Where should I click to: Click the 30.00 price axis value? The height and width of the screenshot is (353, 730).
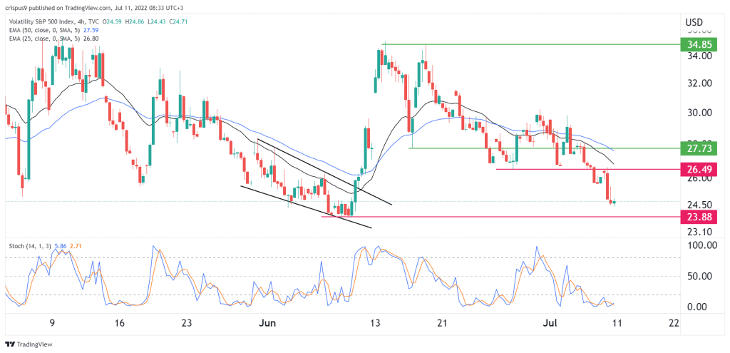click(700, 112)
